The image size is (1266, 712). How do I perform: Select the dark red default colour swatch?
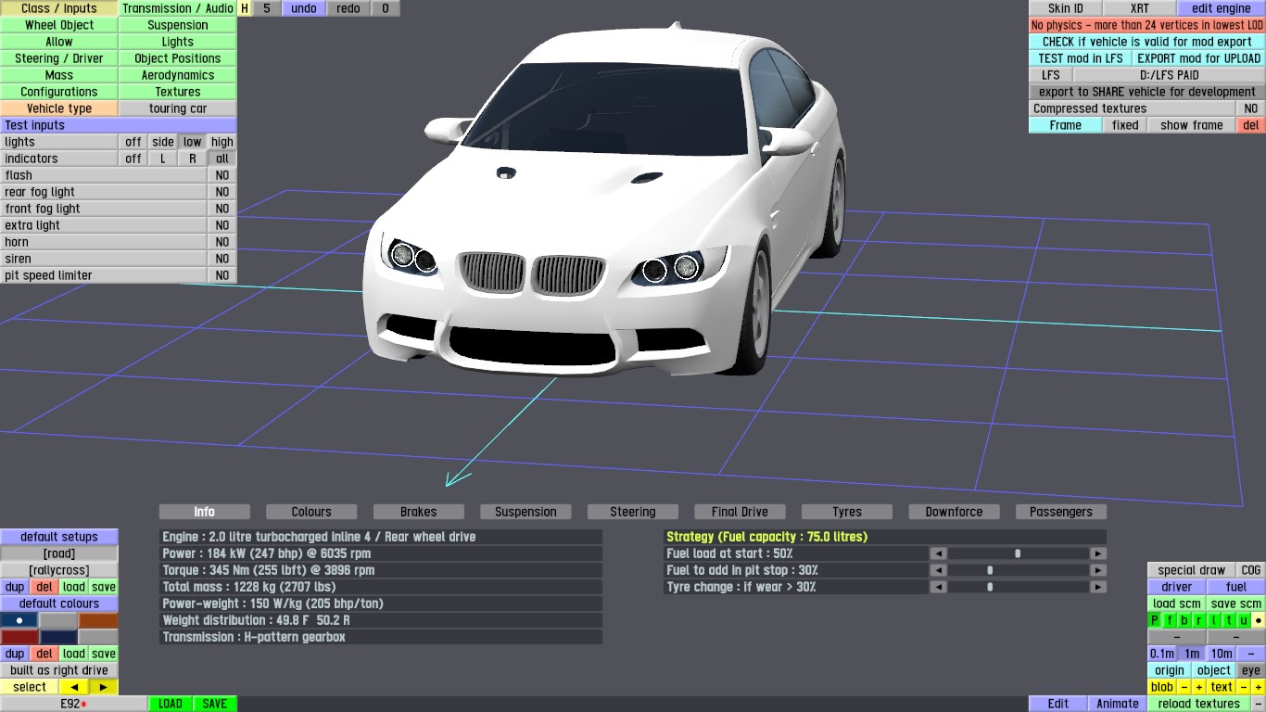19,637
